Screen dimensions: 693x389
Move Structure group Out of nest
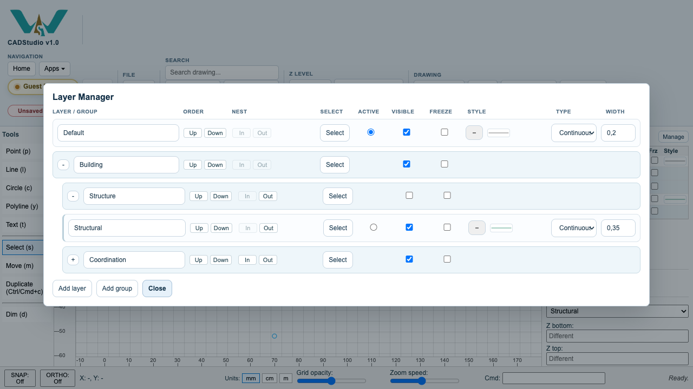tap(268, 196)
